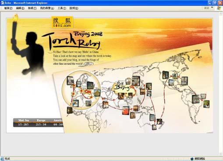The height and width of the screenshot is (161, 223).
Task: Click the status bar page icon at bottom left
Action: (x=2, y=159)
